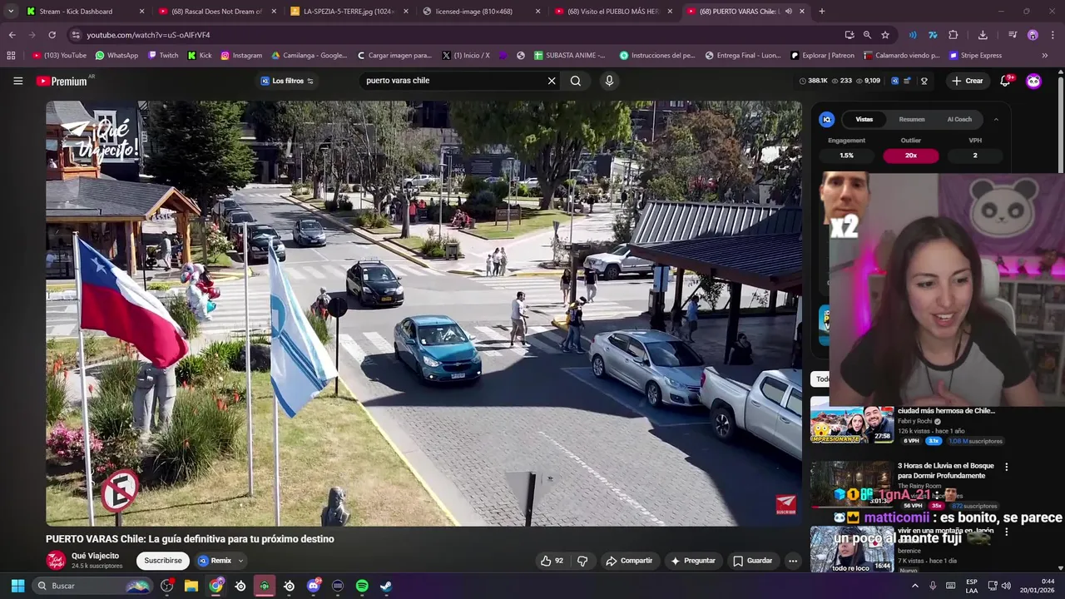
Task: Reload the current page
Action: click(52, 35)
